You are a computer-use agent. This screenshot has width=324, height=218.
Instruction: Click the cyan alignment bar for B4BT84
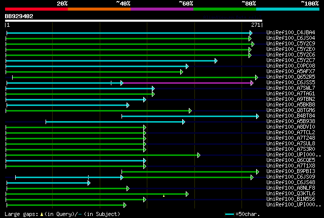pyautogui.click(x=189, y=117)
